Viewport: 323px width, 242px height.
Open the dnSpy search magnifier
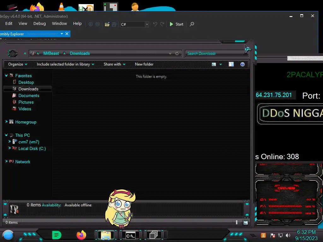(x=192, y=24)
